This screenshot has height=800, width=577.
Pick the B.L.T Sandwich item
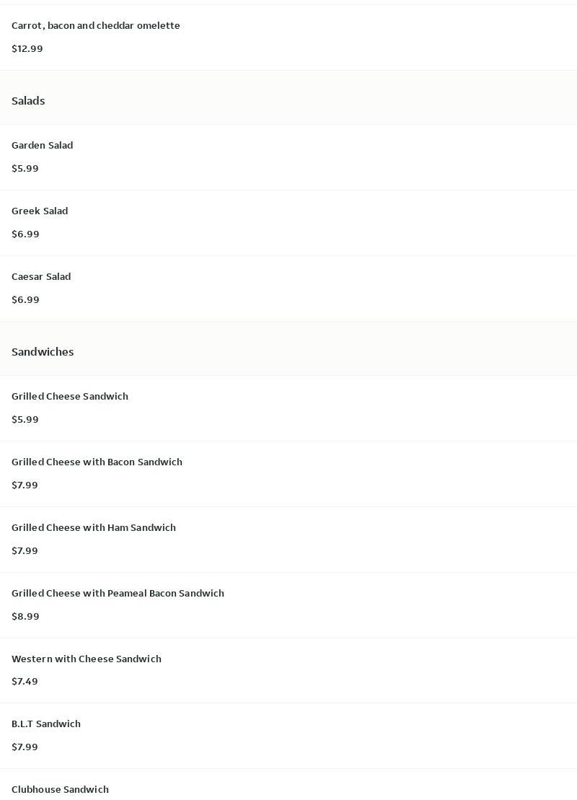point(288,736)
